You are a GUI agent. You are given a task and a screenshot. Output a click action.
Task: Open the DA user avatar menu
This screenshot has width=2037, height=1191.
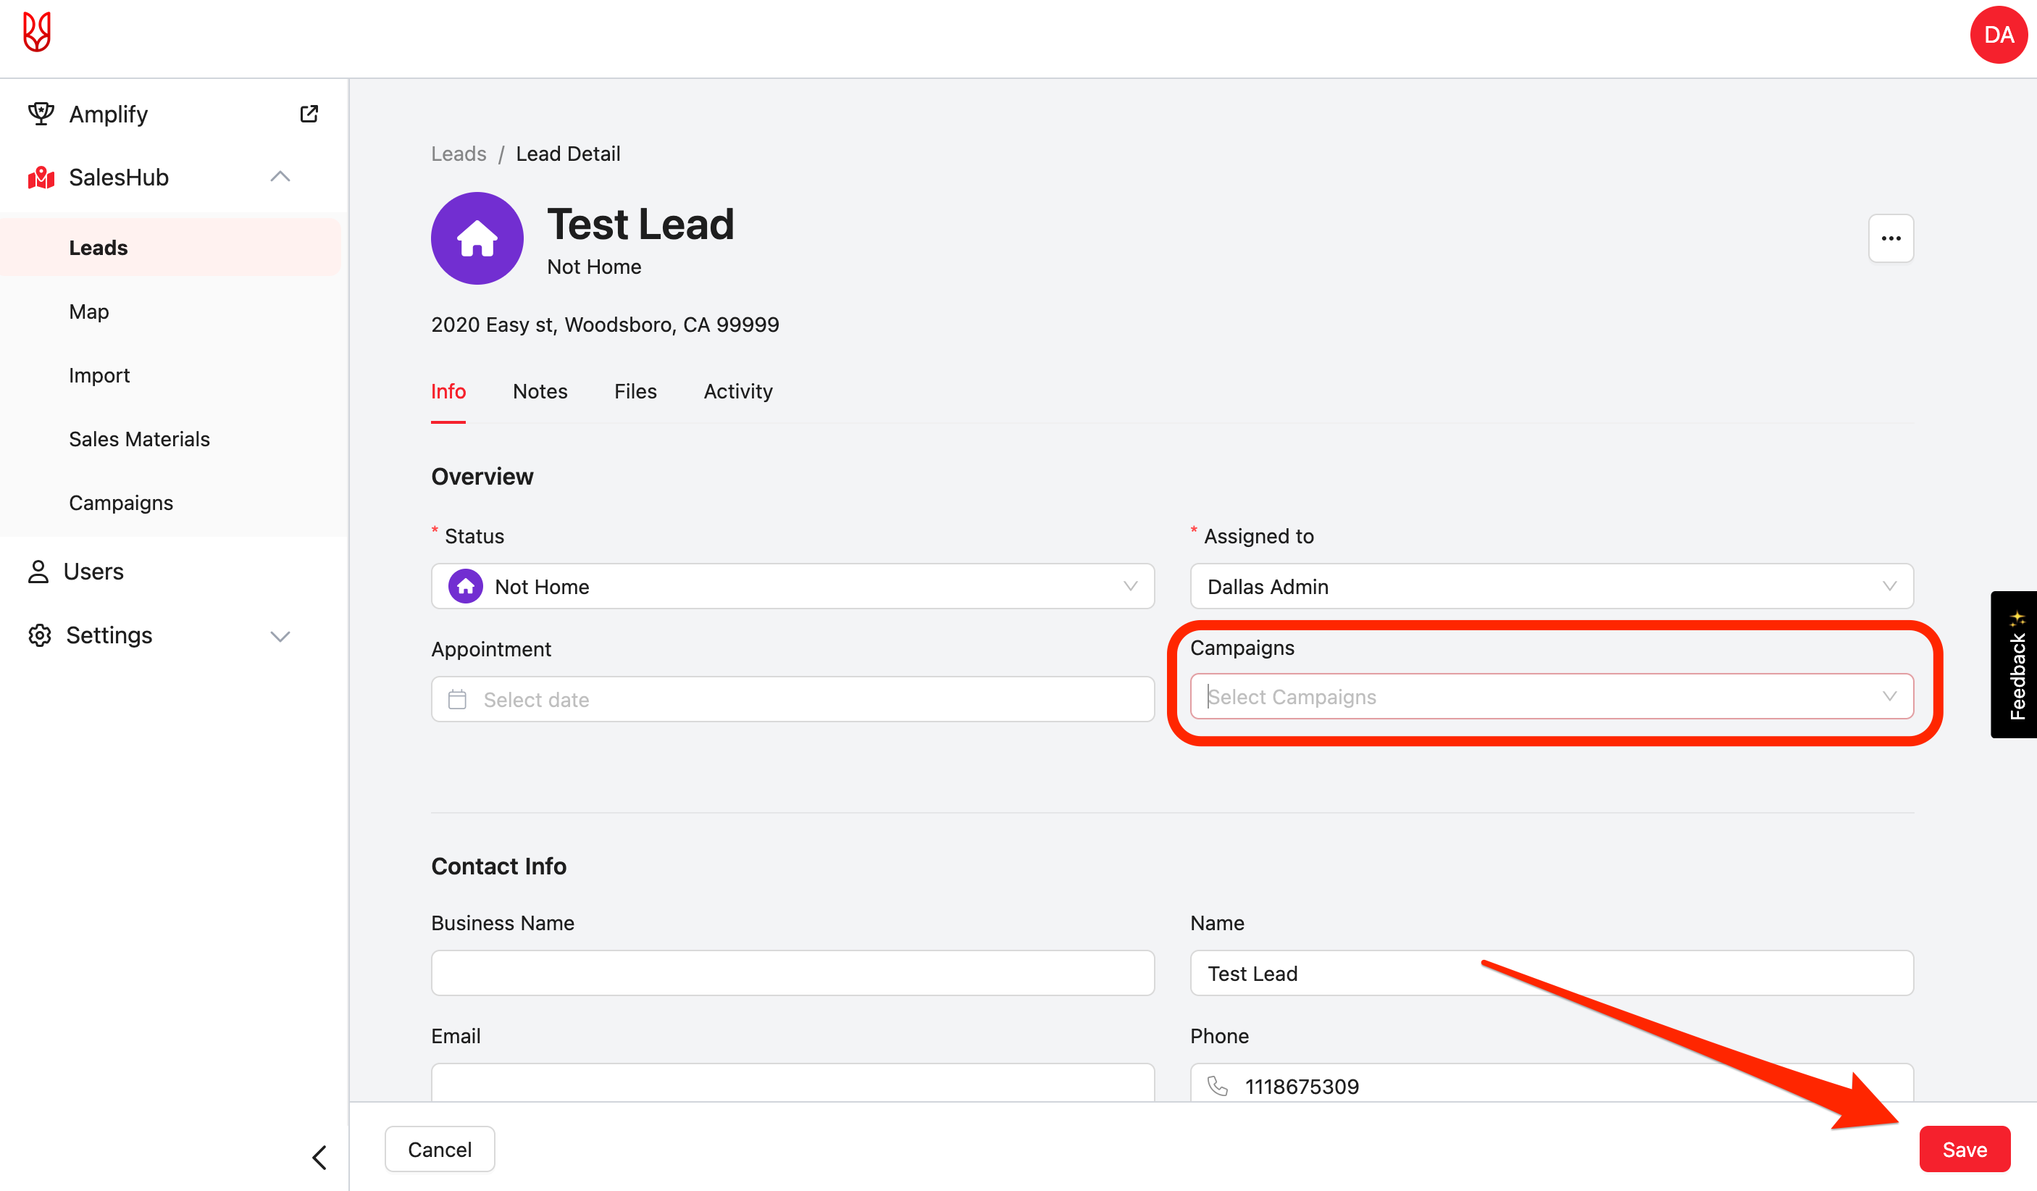click(x=1997, y=35)
